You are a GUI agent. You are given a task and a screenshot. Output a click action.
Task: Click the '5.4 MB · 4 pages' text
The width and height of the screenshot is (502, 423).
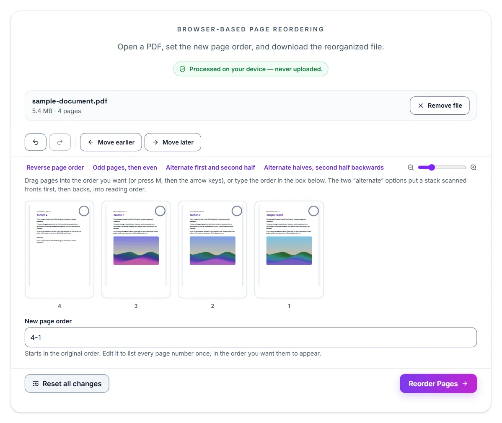[x=56, y=111]
